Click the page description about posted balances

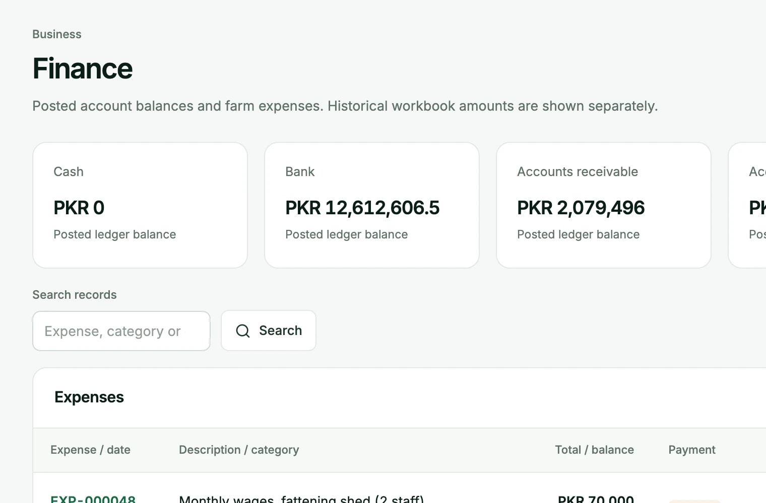coord(345,106)
